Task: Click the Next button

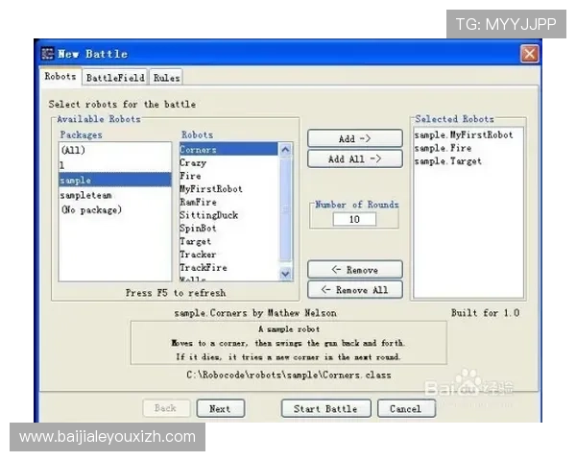Action: coord(221,408)
